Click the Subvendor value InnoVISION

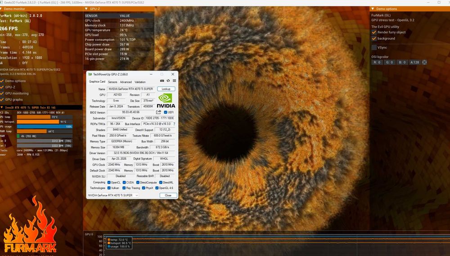(118, 118)
